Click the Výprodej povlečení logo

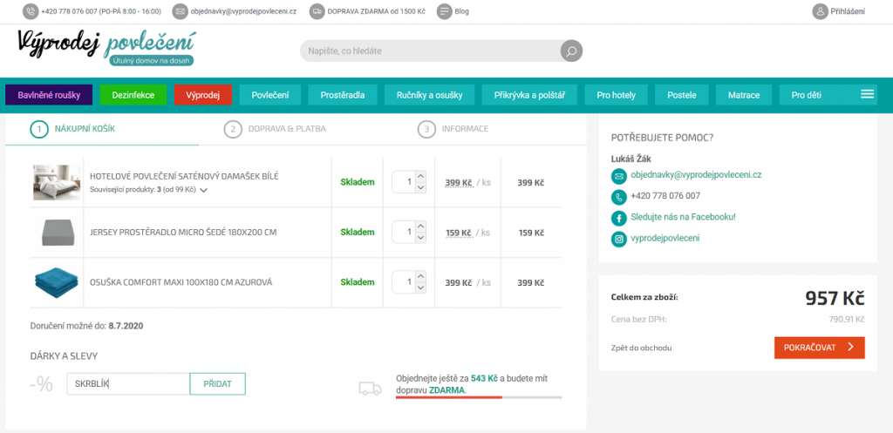pyautogui.click(x=106, y=47)
